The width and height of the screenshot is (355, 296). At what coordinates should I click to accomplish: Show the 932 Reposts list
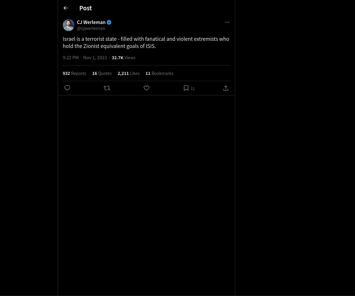[74, 73]
